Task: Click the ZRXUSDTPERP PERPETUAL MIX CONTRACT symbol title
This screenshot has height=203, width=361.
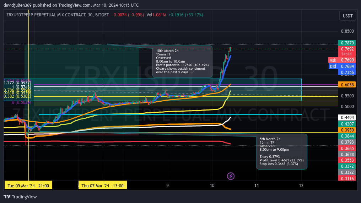Action: (46, 15)
